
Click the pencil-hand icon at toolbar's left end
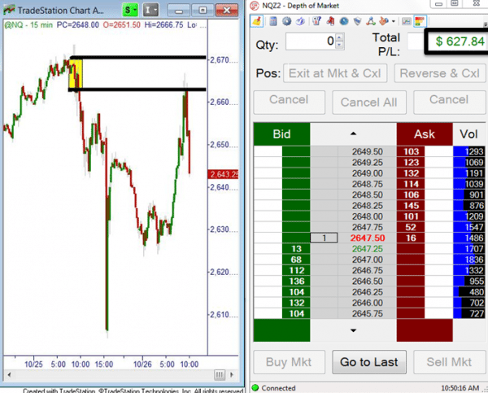click(255, 20)
